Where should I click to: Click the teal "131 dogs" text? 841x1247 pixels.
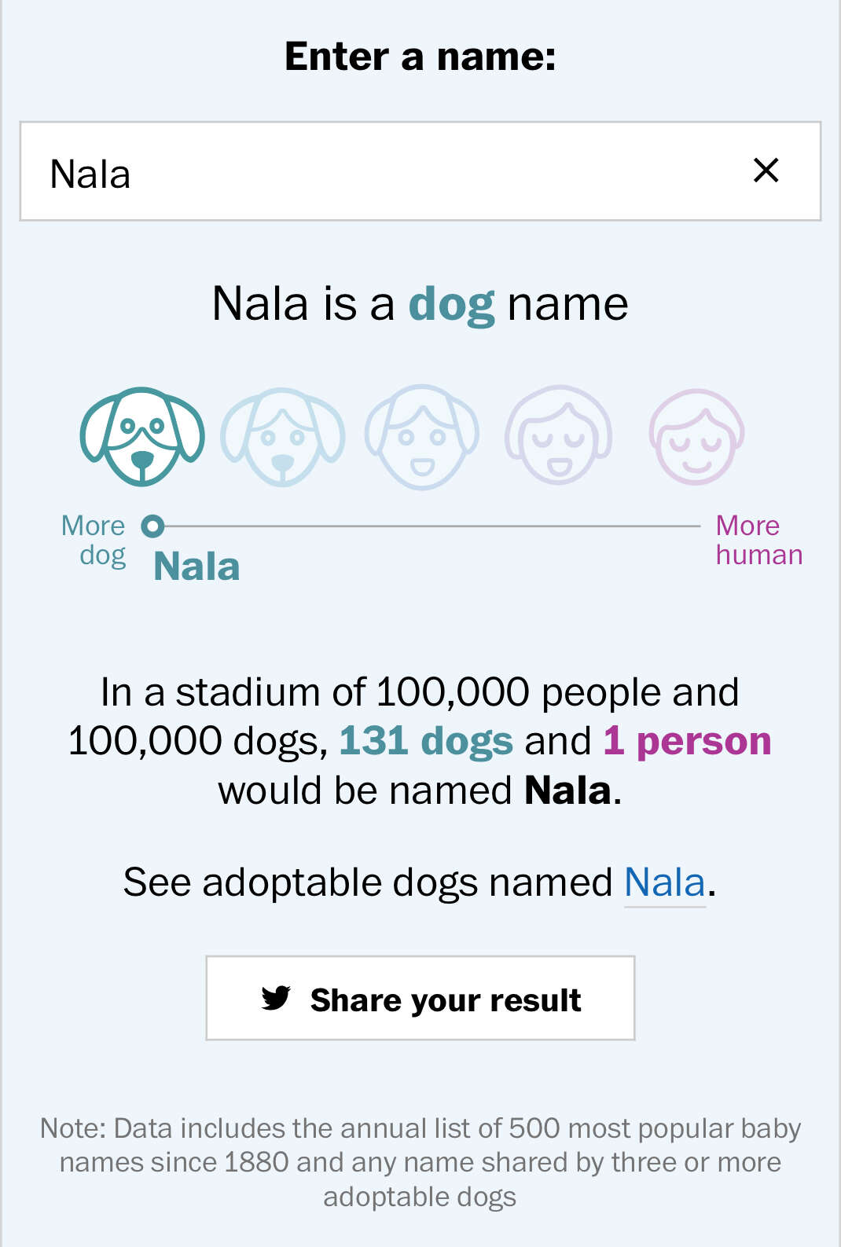tap(426, 741)
